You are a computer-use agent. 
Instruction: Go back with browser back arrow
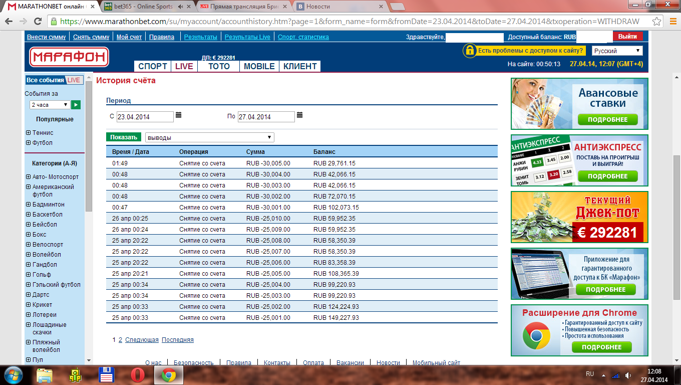coord(9,22)
